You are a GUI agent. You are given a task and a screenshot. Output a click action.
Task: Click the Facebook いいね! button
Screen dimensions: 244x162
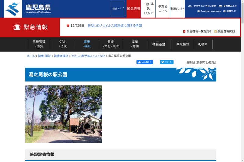coord(145,62)
